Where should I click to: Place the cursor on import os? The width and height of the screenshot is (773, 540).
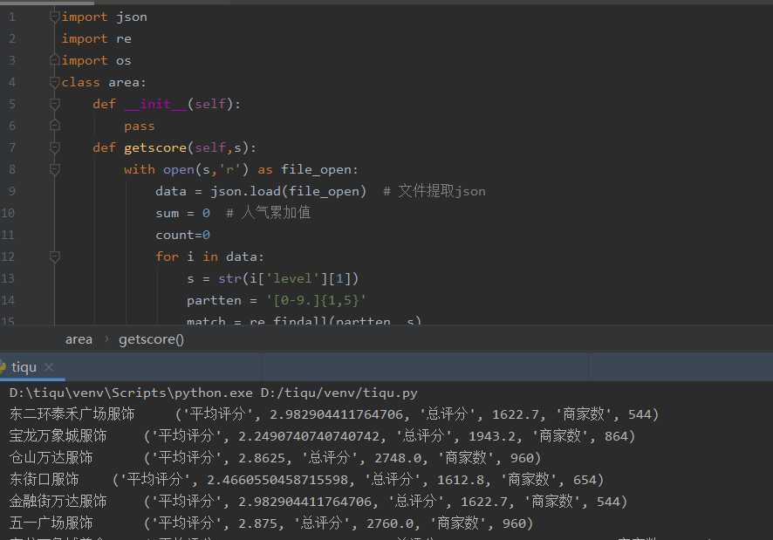(x=96, y=60)
